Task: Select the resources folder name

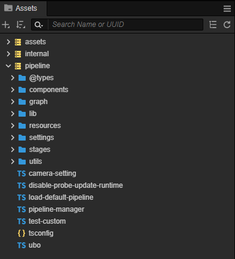Action: point(45,126)
